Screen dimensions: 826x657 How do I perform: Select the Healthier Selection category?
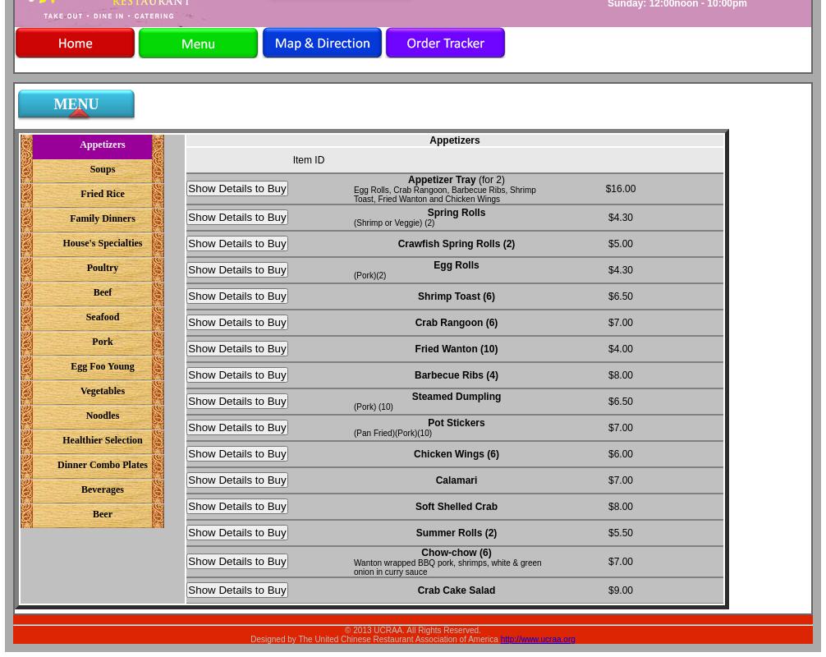click(102, 441)
